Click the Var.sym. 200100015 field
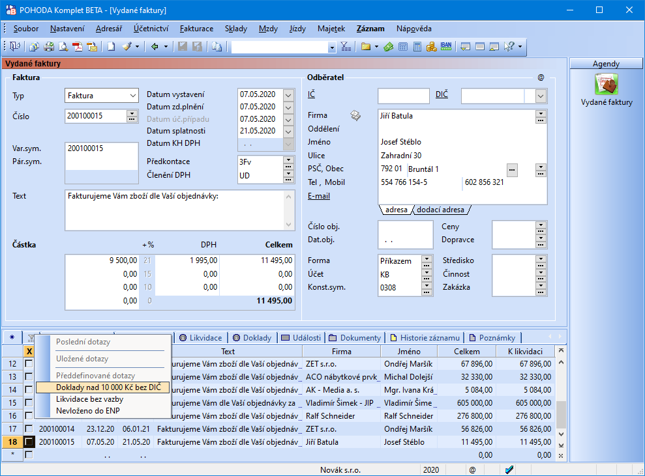Viewport: 645px width, 476px height. [x=102, y=148]
